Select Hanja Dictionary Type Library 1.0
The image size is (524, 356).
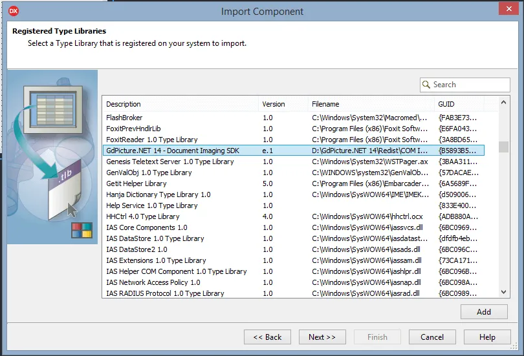point(294,194)
